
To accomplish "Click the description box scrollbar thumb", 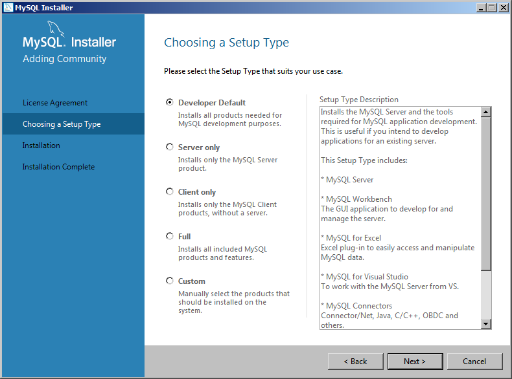I will point(486,193).
